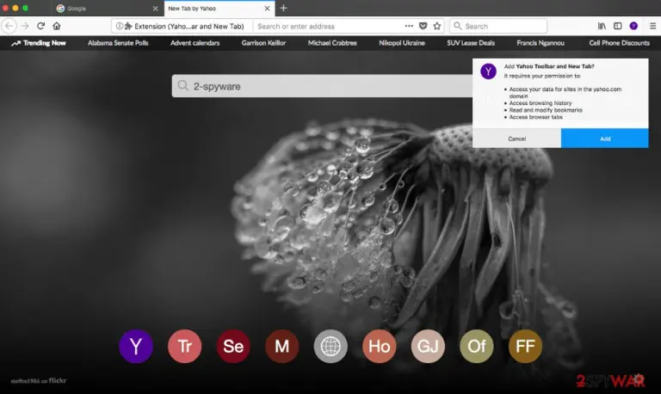Focus the browser Search field

pos(498,26)
